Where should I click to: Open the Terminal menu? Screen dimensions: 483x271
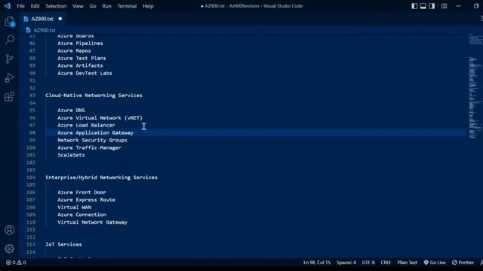point(127,6)
